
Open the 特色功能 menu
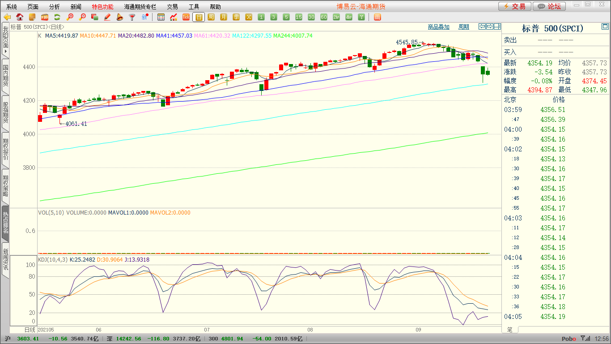pos(103,7)
